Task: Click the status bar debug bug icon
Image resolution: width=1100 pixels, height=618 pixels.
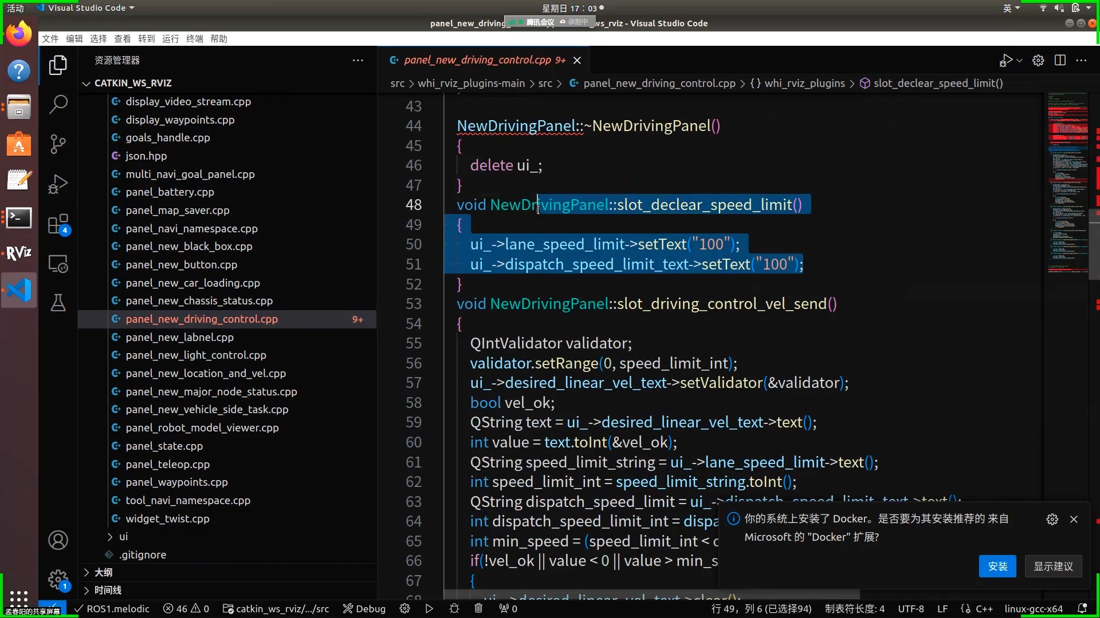Action: pyautogui.click(x=454, y=609)
